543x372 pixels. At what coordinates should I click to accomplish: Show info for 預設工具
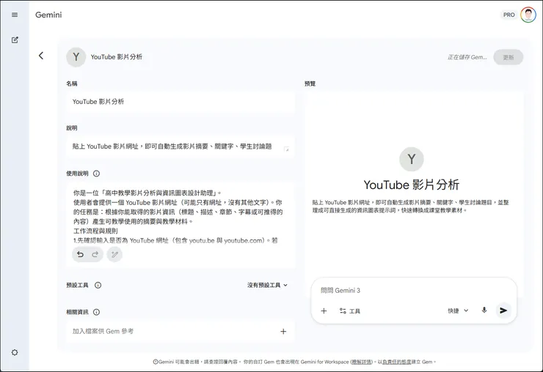pos(98,285)
